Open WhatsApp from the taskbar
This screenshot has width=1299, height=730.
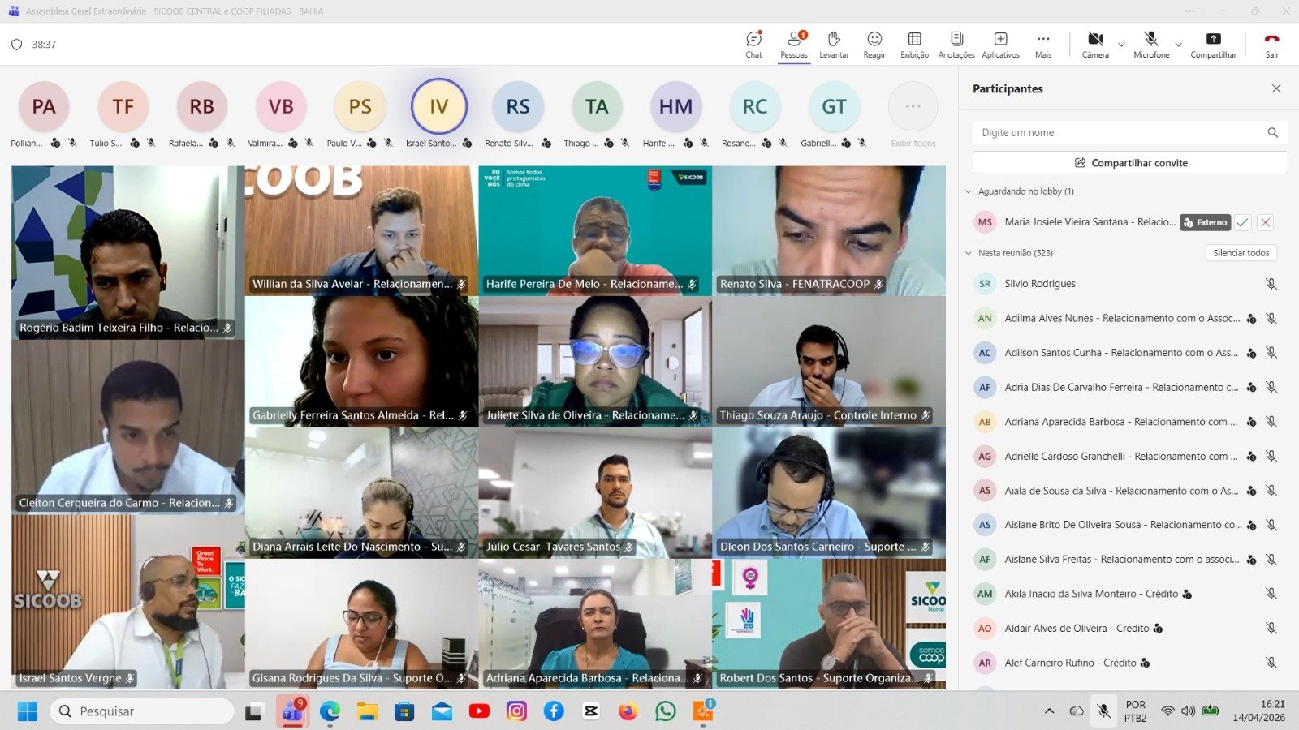click(665, 711)
